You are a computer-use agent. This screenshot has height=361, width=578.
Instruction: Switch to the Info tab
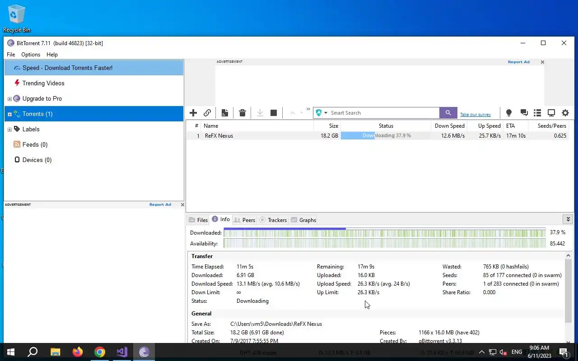pos(221,219)
